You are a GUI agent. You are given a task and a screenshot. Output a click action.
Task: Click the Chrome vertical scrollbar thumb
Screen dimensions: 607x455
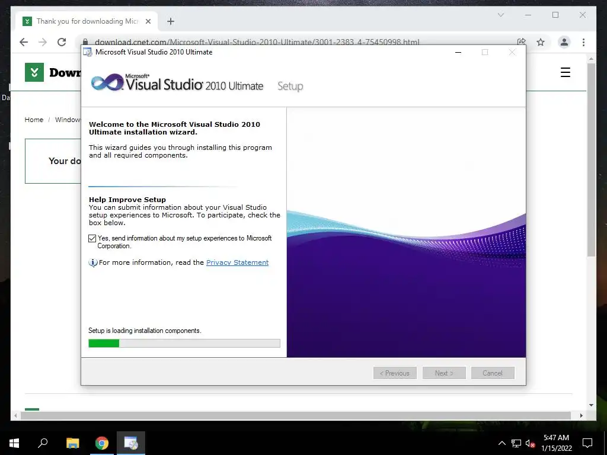(x=591, y=159)
